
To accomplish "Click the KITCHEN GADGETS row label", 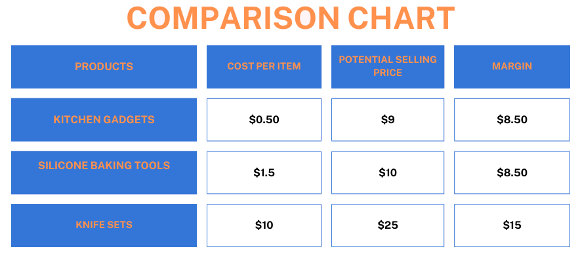I will point(104,120).
